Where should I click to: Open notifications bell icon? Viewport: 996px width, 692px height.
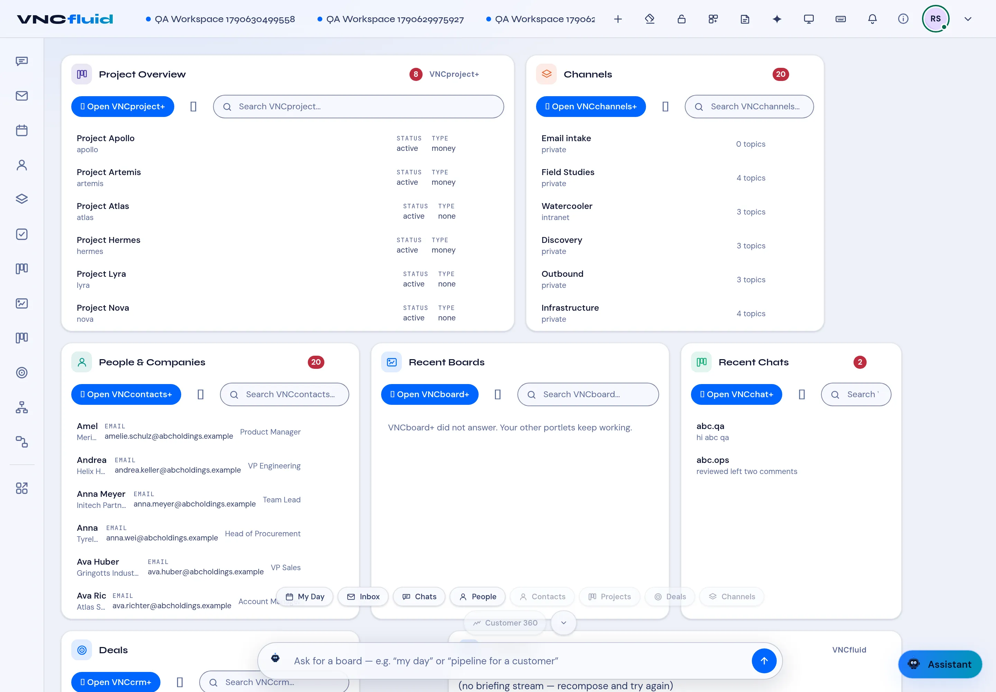(873, 19)
